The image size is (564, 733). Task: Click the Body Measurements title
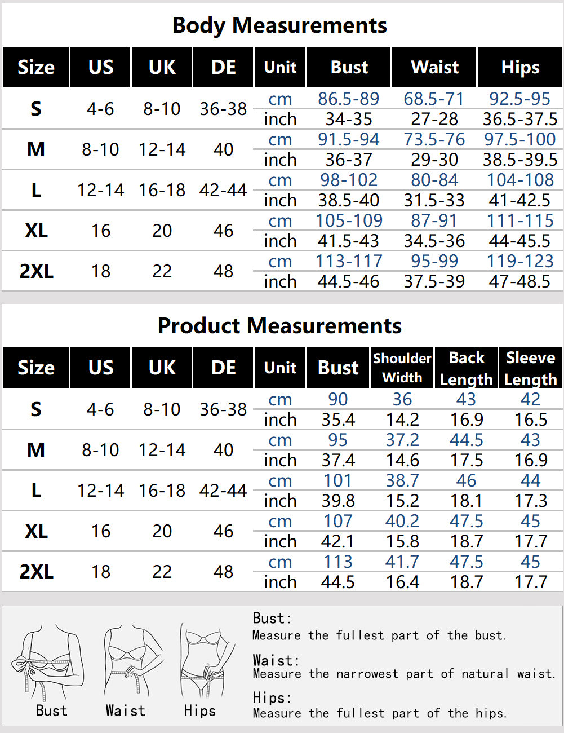pyautogui.click(x=279, y=25)
